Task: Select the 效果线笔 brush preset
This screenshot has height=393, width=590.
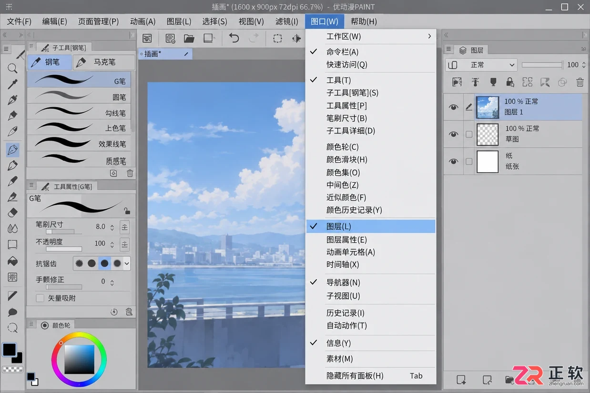Action: 79,143
